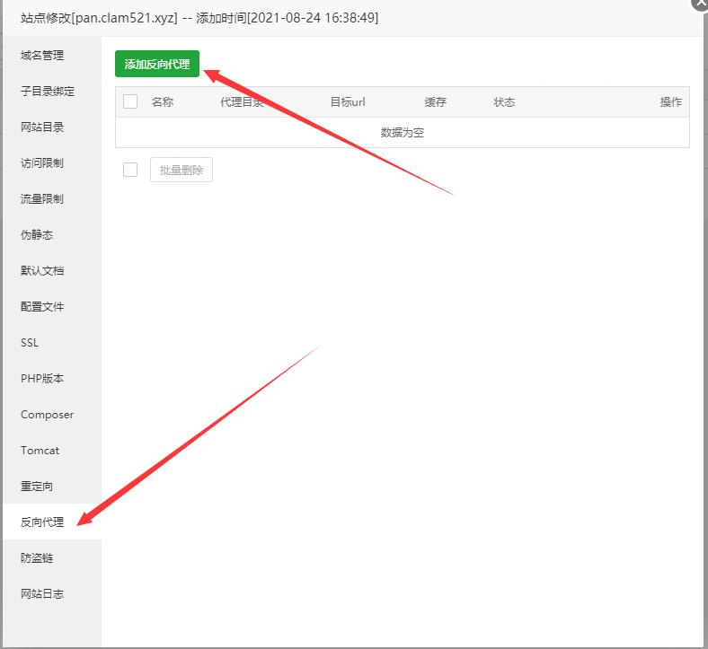Open the 配置文件 tab

pos(52,307)
